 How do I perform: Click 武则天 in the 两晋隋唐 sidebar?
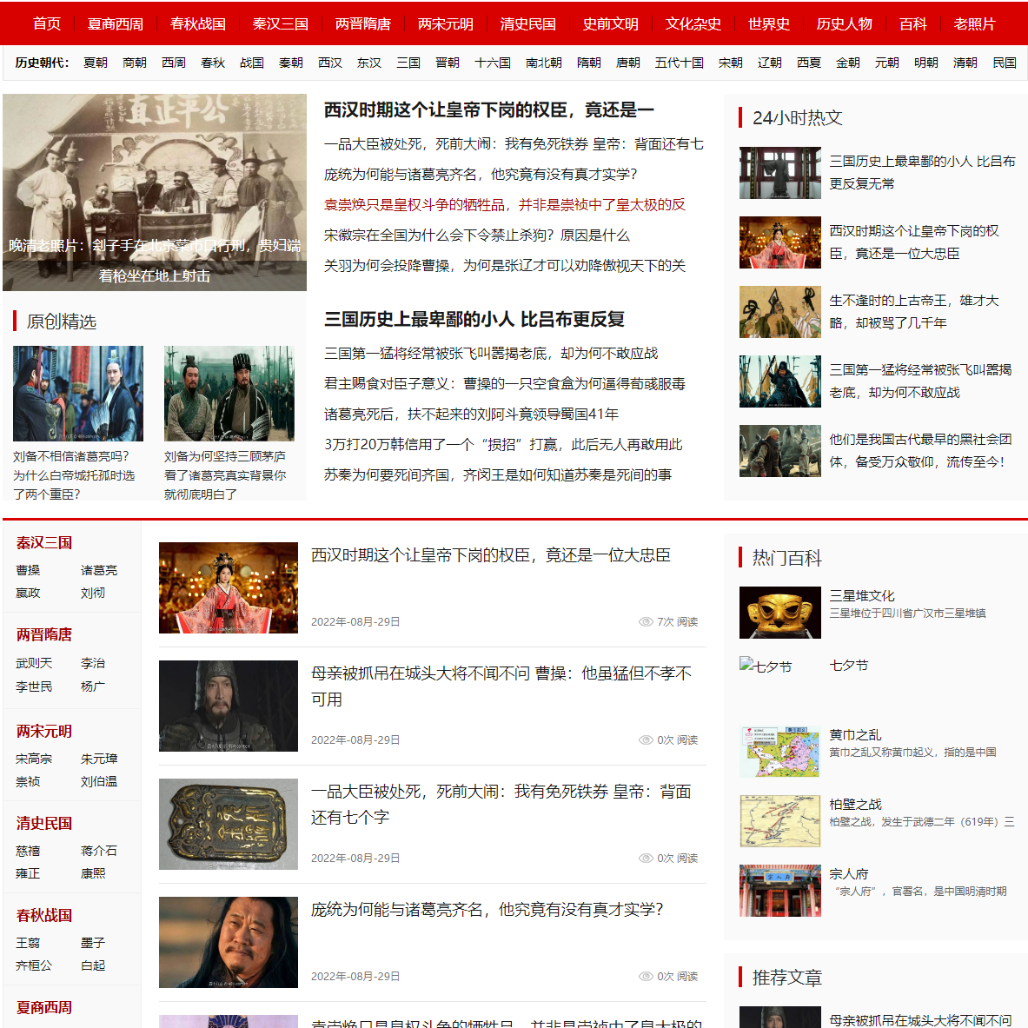pyautogui.click(x=32, y=662)
